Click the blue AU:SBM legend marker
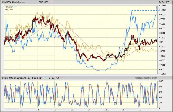173x112 pixels. pyautogui.click(x=16, y=7)
